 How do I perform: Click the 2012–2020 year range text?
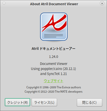coord(47,92)
